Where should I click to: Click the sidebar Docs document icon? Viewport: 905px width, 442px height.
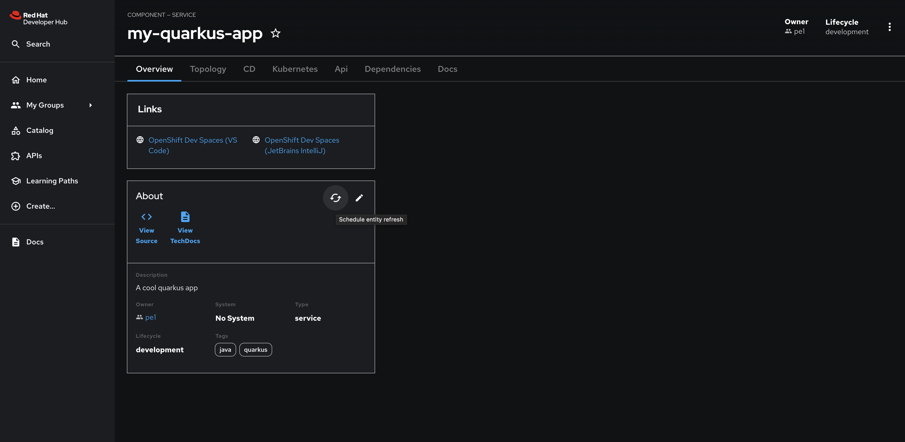click(x=16, y=242)
